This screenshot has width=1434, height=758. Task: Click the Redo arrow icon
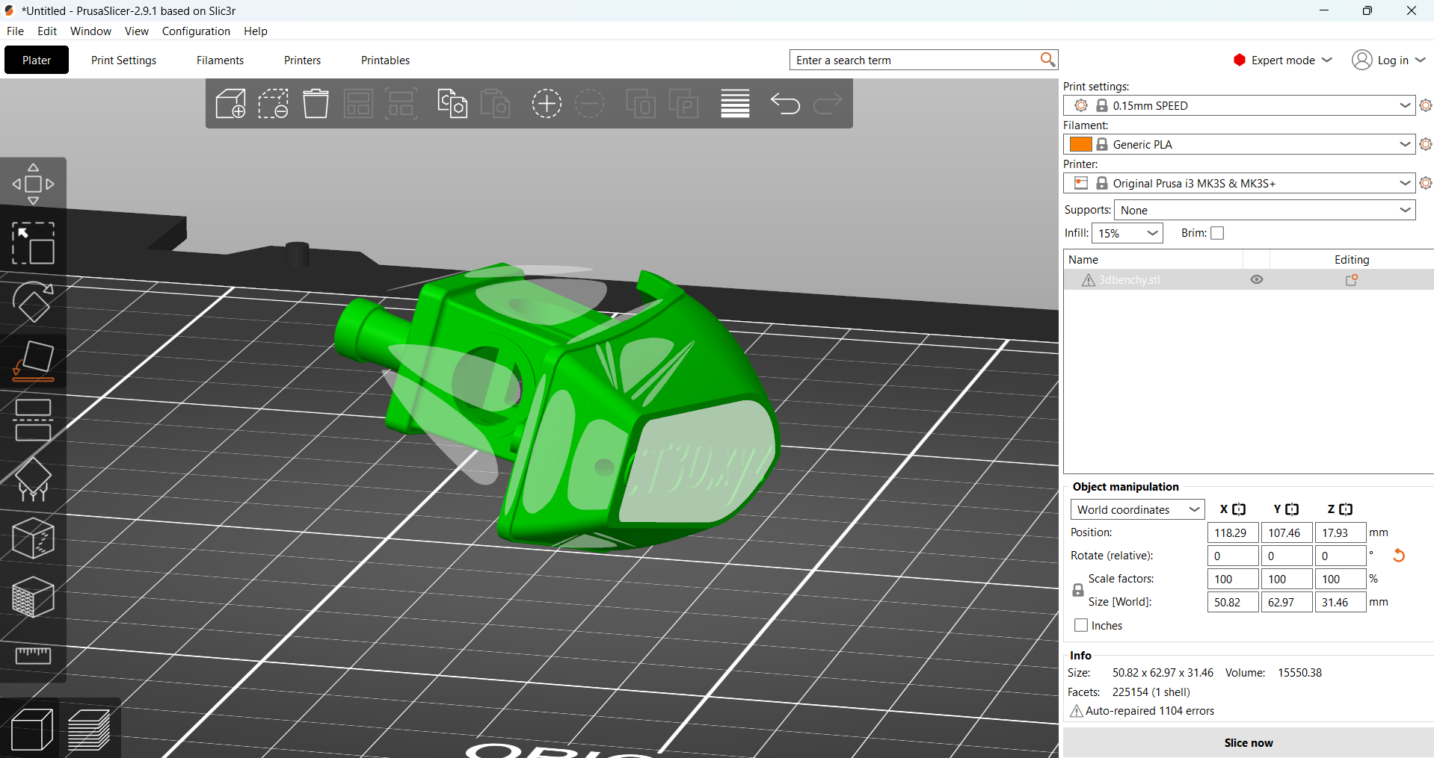(828, 104)
